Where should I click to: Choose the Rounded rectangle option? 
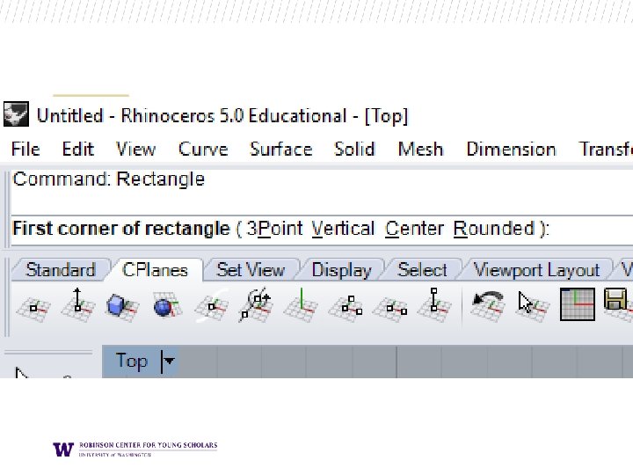(x=494, y=229)
